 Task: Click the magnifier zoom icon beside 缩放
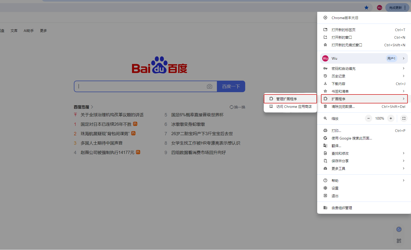point(325,118)
